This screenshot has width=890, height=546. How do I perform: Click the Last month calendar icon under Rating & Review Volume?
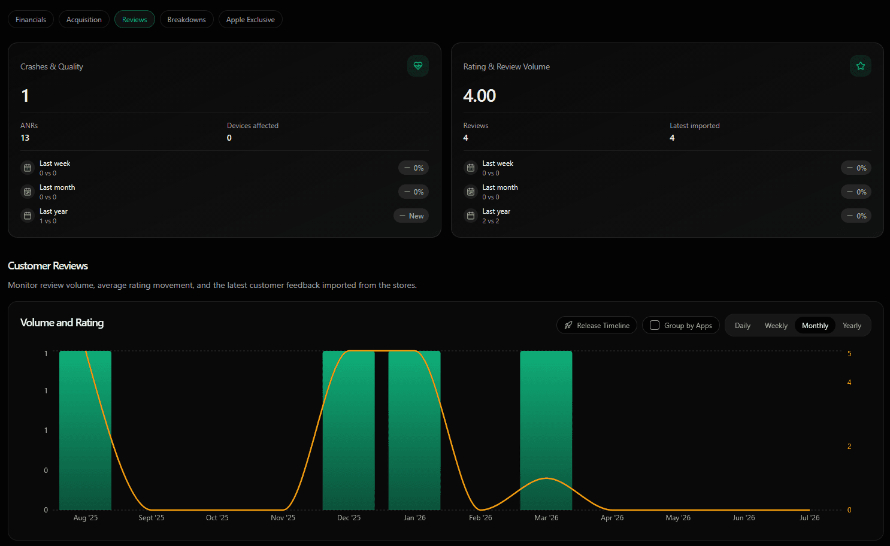[x=471, y=192]
